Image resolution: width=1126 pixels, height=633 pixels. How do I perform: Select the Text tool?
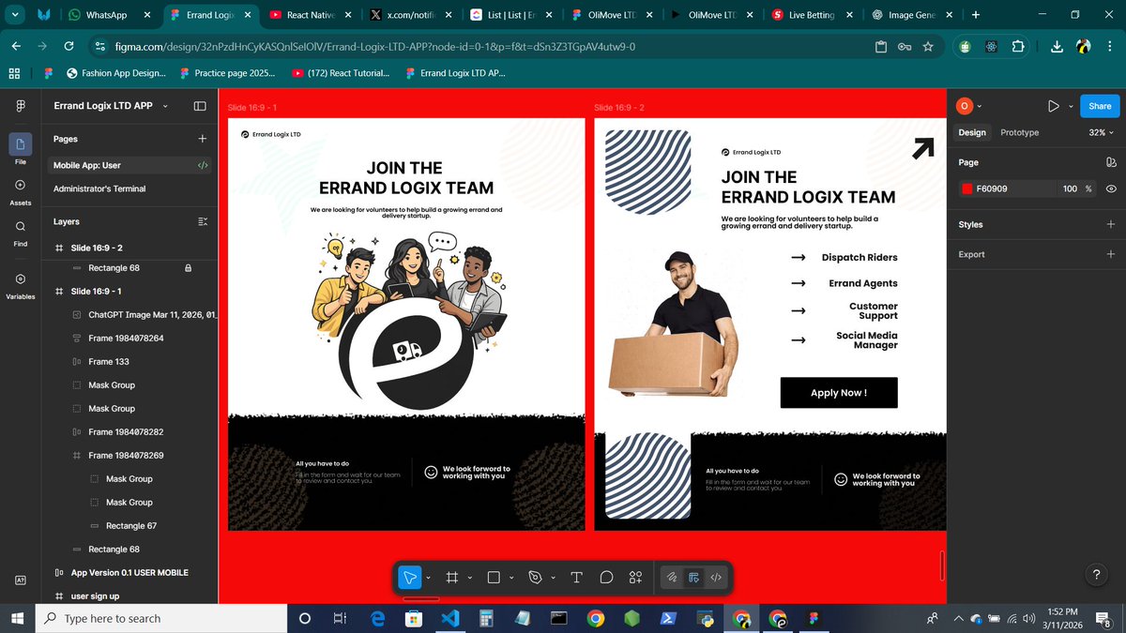pos(577,578)
